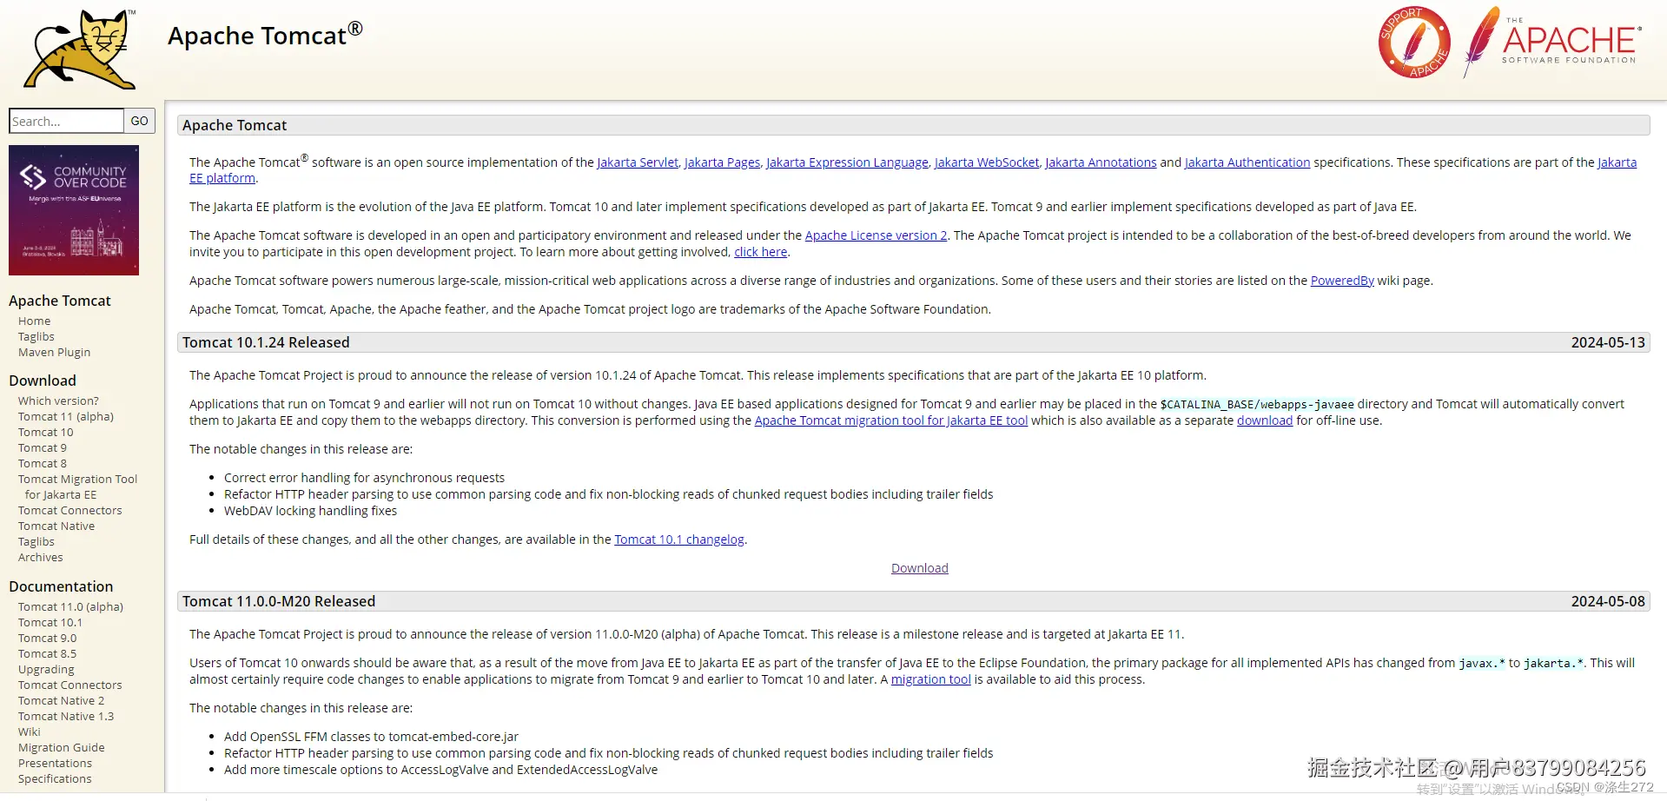The height and width of the screenshot is (801, 1667).
Task: Open the Archives link
Action: (40, 557)
